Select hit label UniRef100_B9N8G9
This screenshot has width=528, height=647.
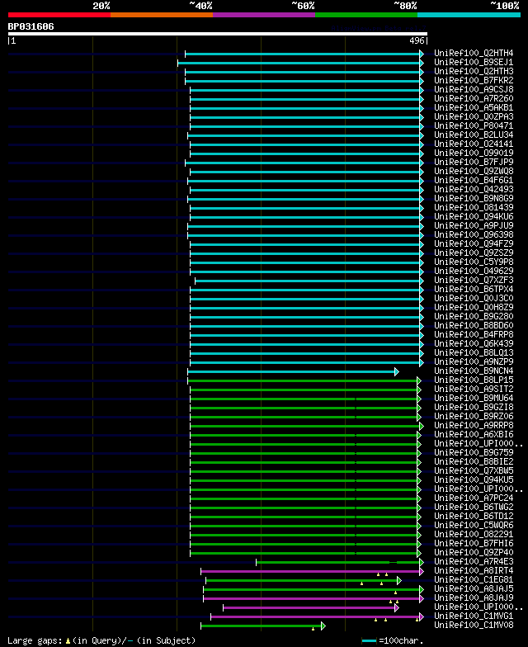click(x=474, y=198)
